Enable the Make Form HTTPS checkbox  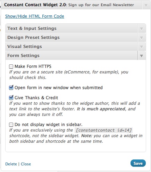pos(11,67)
